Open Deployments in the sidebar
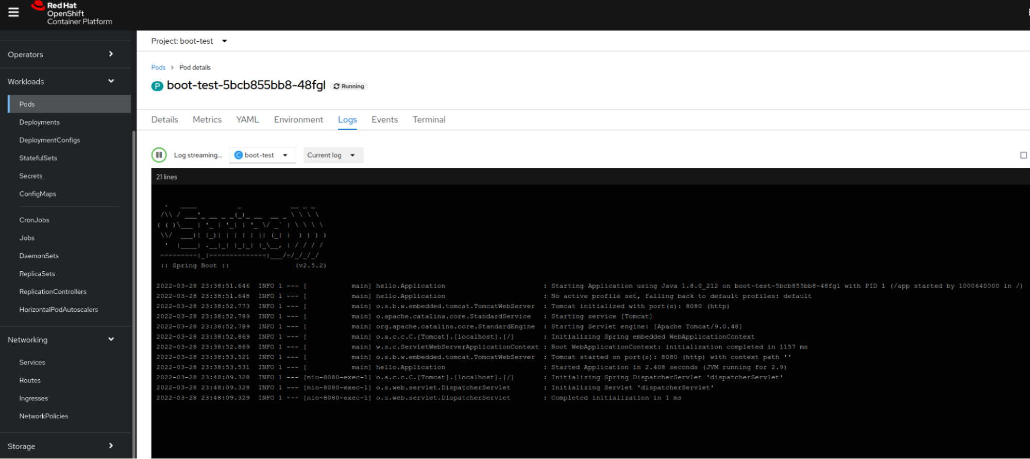Screen dimensions: 1030x459 coord(40,122)
